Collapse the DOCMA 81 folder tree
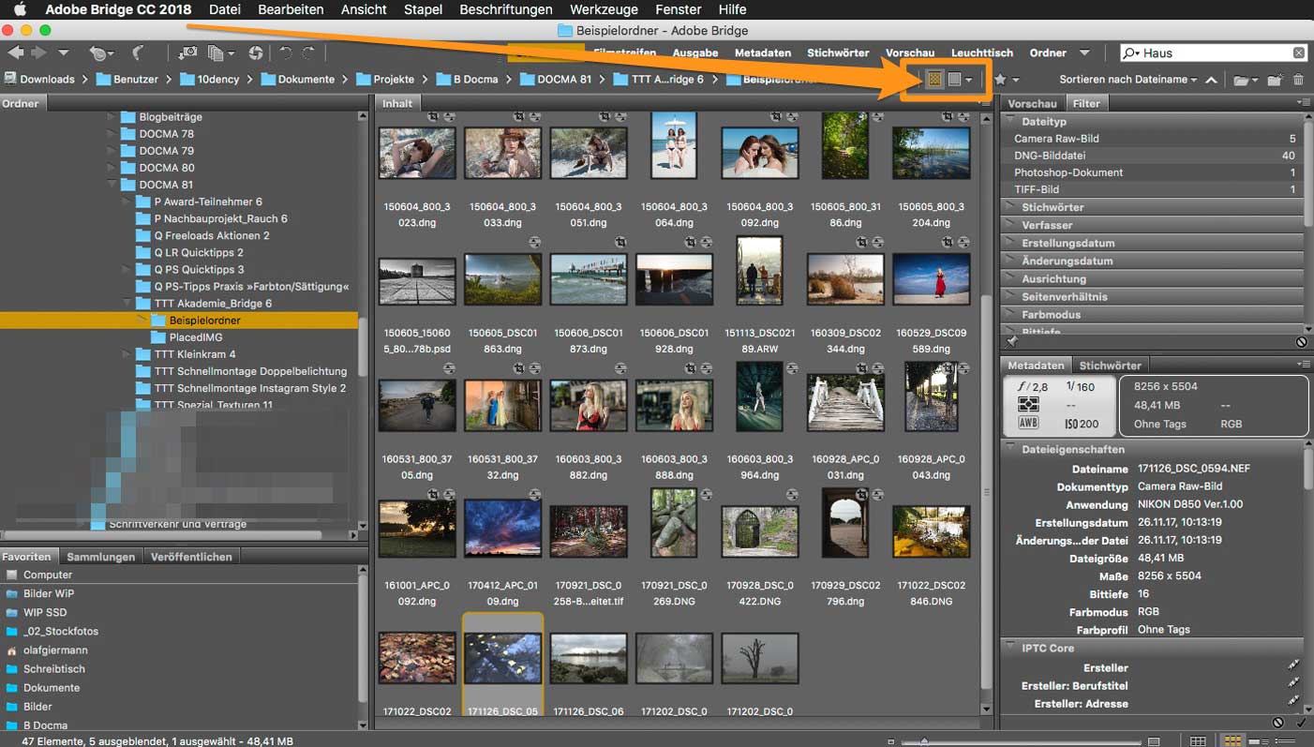The height and width of the screenshot is (747, 1314). point(112,185)
